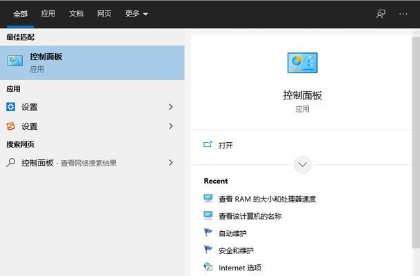Open Internet 选项 recent item
The image size is (420, 276).
(x=240, y=268)
